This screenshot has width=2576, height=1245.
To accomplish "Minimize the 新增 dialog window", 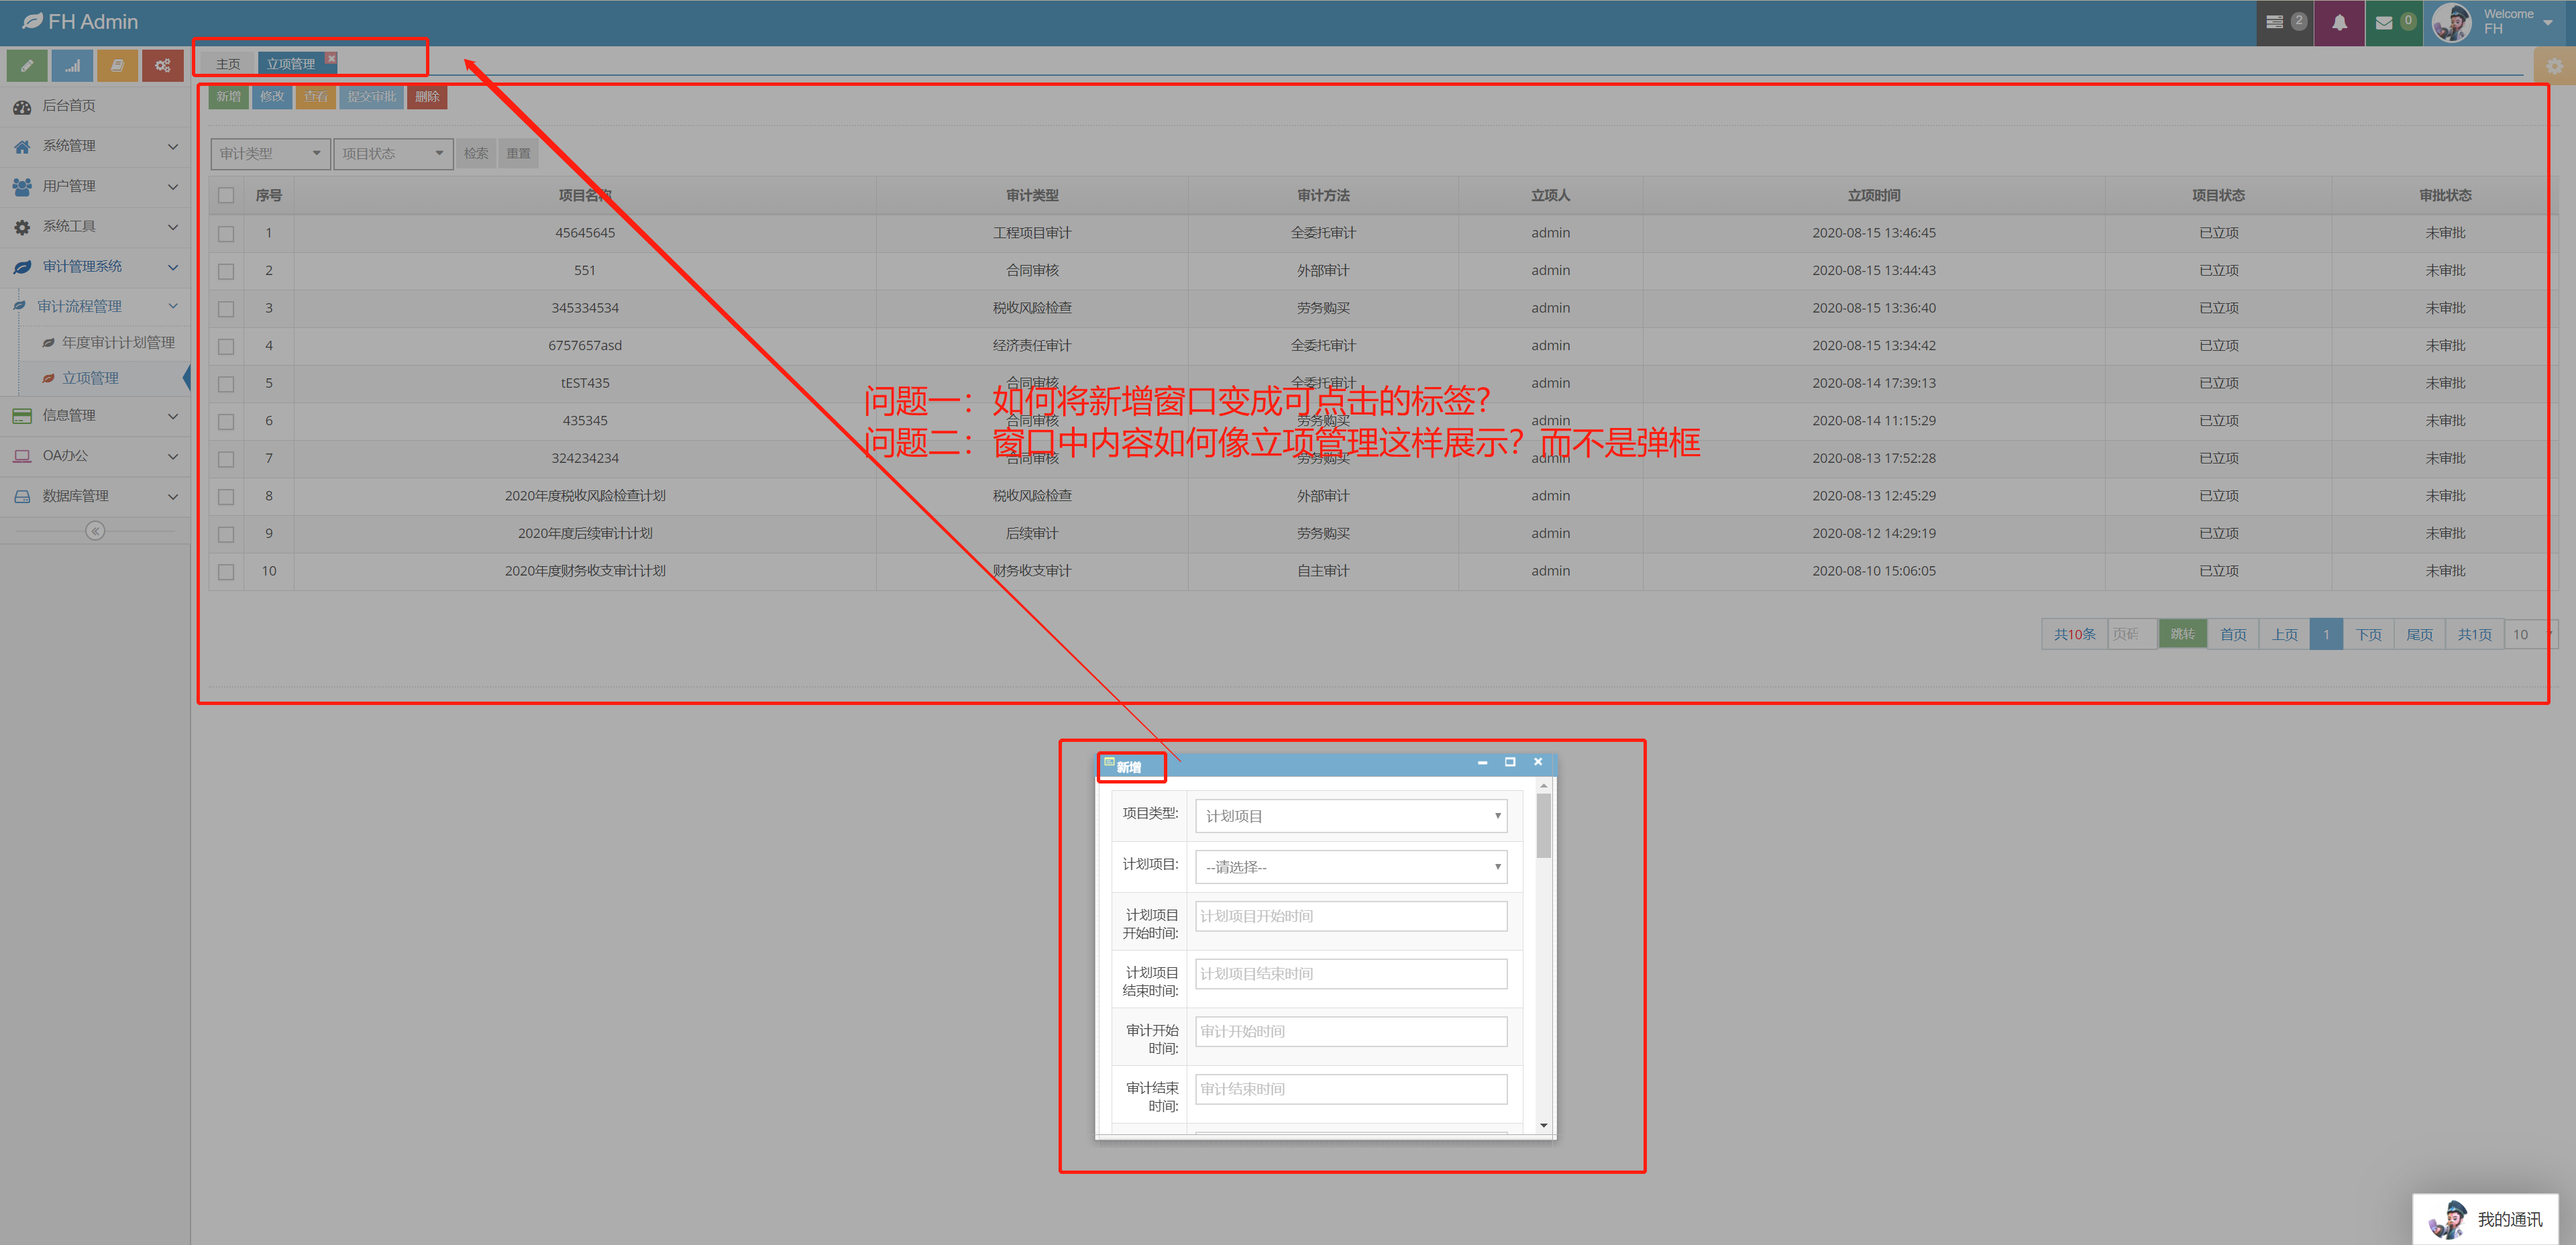I will pos(1482,762).
